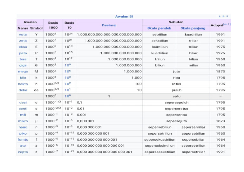Select the Basis 1000 column header
The height and width of the screenshot is (172, 244).
[x=53, y=25]
